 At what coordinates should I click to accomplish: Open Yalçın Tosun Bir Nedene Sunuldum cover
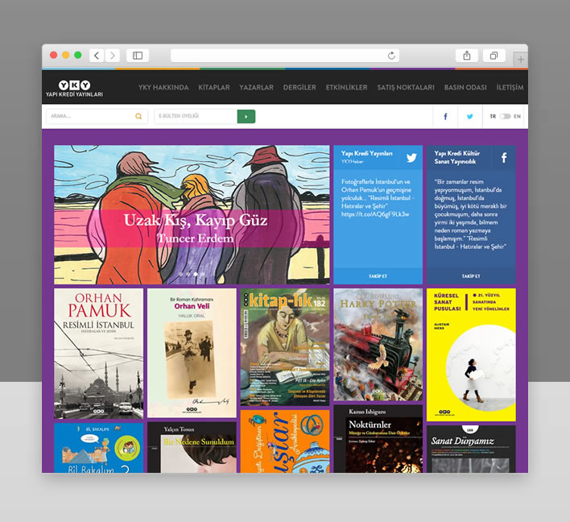point(192,447)
